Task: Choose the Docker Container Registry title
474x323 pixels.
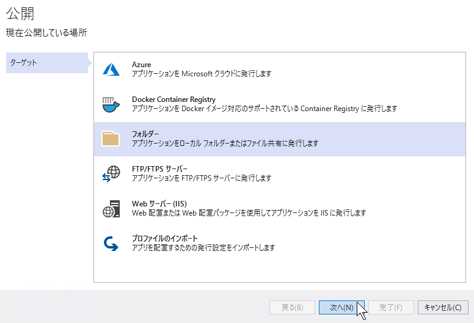Action: coord(174,100)
